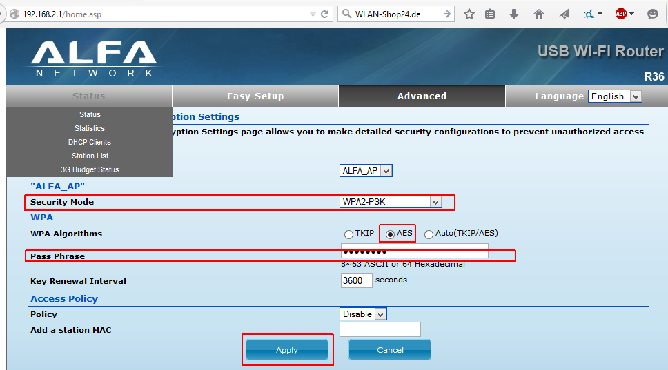The width and height of the screenshot is (668, 370).
Task: Open the bookmarks list icon
Action: 490,14
